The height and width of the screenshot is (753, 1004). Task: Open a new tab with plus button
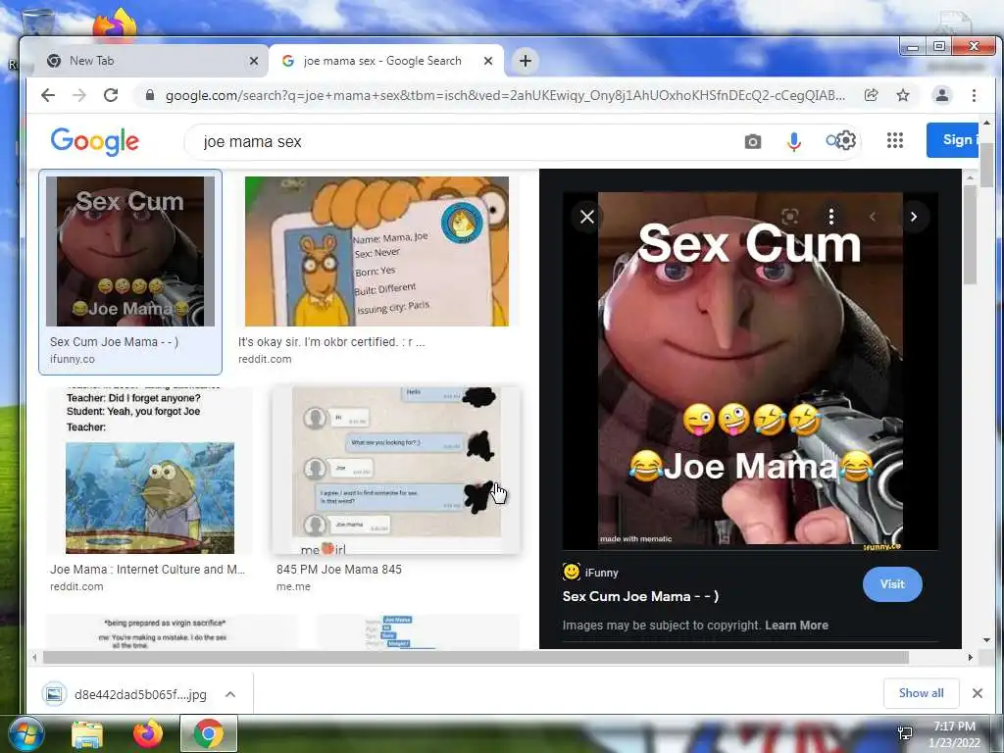[526, 61]
